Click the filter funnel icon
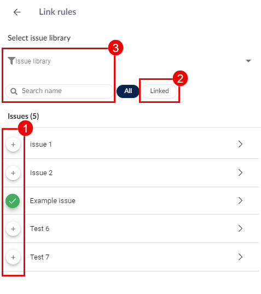 [11, 61]
